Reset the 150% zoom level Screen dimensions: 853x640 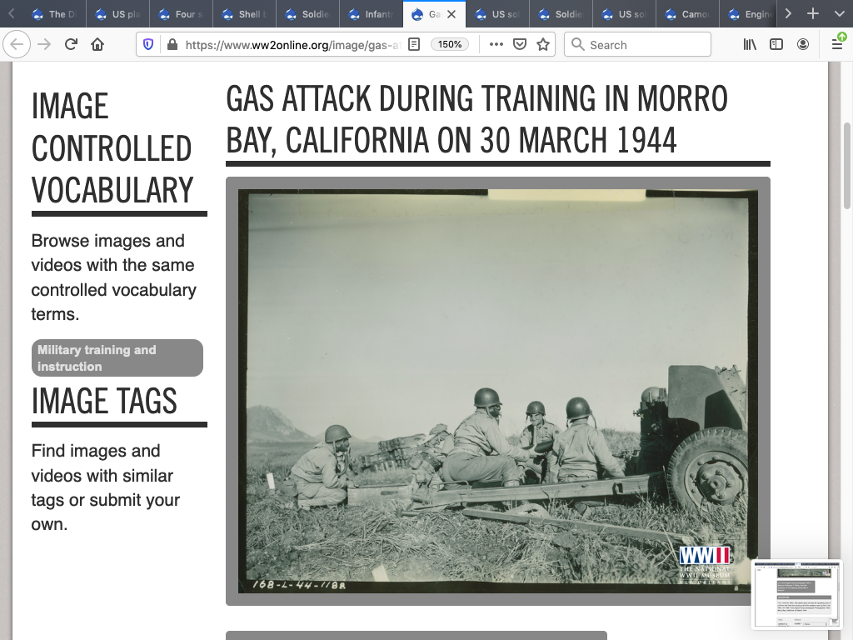click(x=450, y=45)
